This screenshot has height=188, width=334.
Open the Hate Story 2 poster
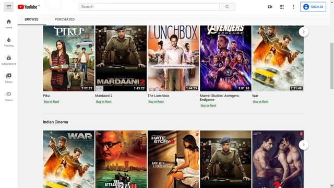(x=173, y=159)
